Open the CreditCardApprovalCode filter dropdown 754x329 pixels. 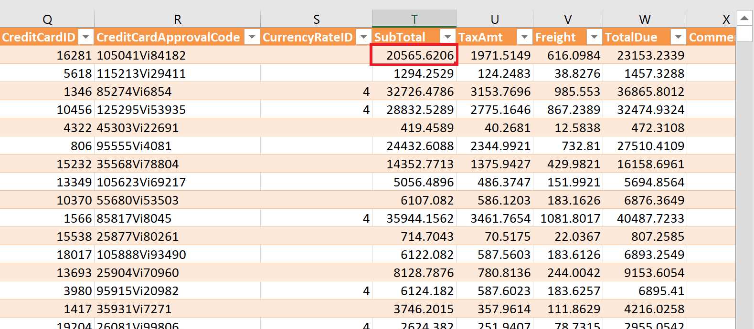(252, 37)
